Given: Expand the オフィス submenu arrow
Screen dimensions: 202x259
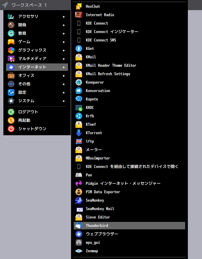Looking at the screenshot, I should (x=64, y=76).
